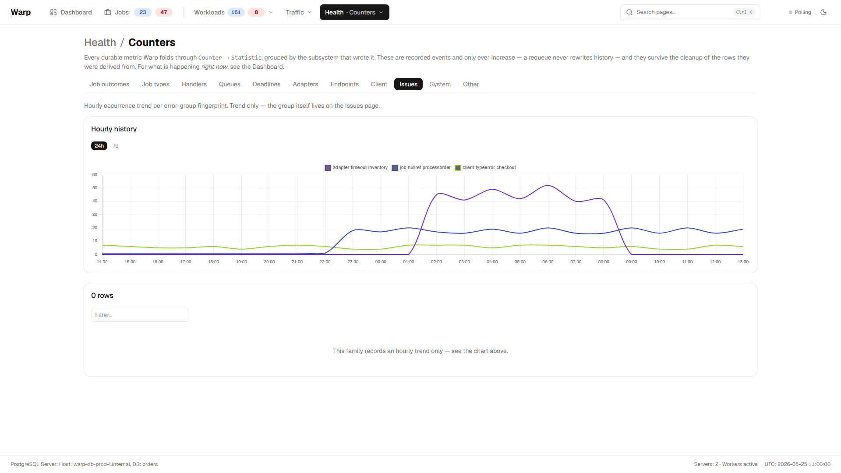Open the Traffic dropdown menu

pos(299,12)
